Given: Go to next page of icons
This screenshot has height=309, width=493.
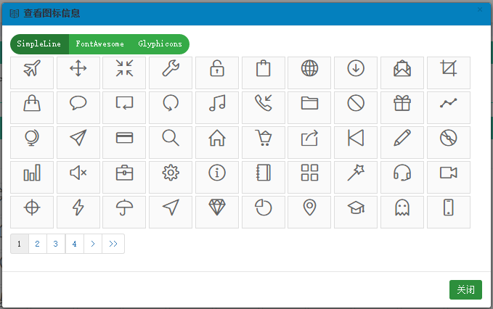Looking at the screenshot, I should coord(93,244).
